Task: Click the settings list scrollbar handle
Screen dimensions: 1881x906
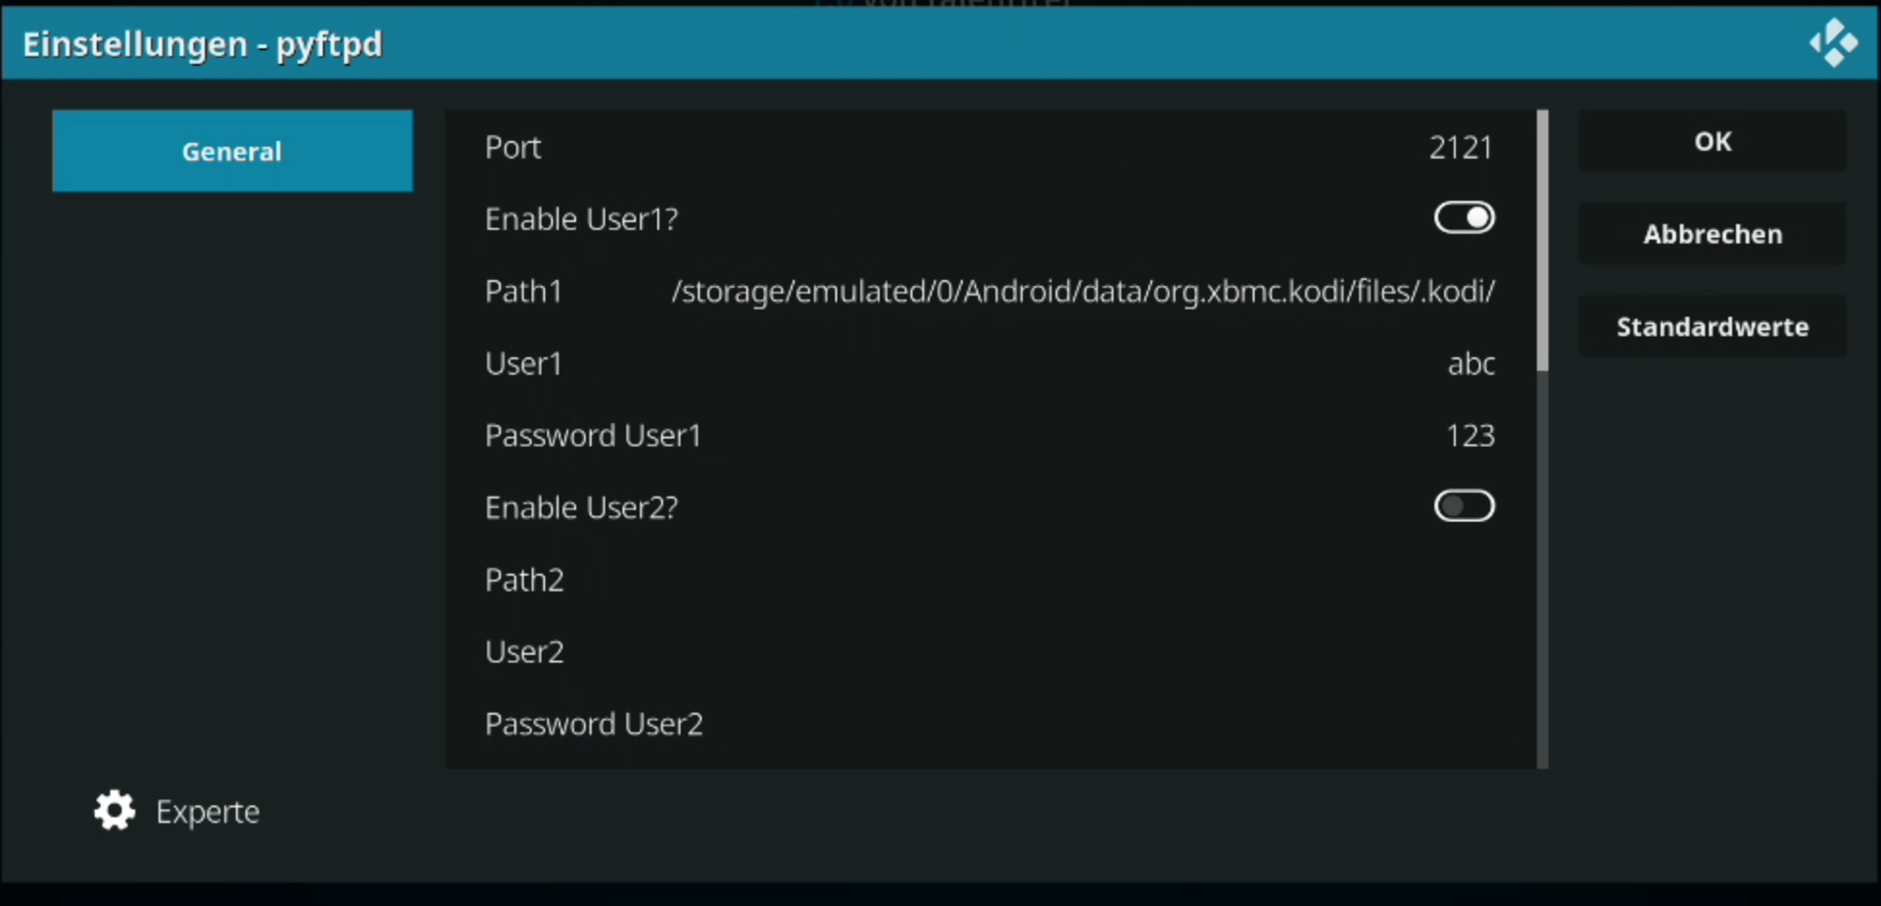Action: [1543, 241]
